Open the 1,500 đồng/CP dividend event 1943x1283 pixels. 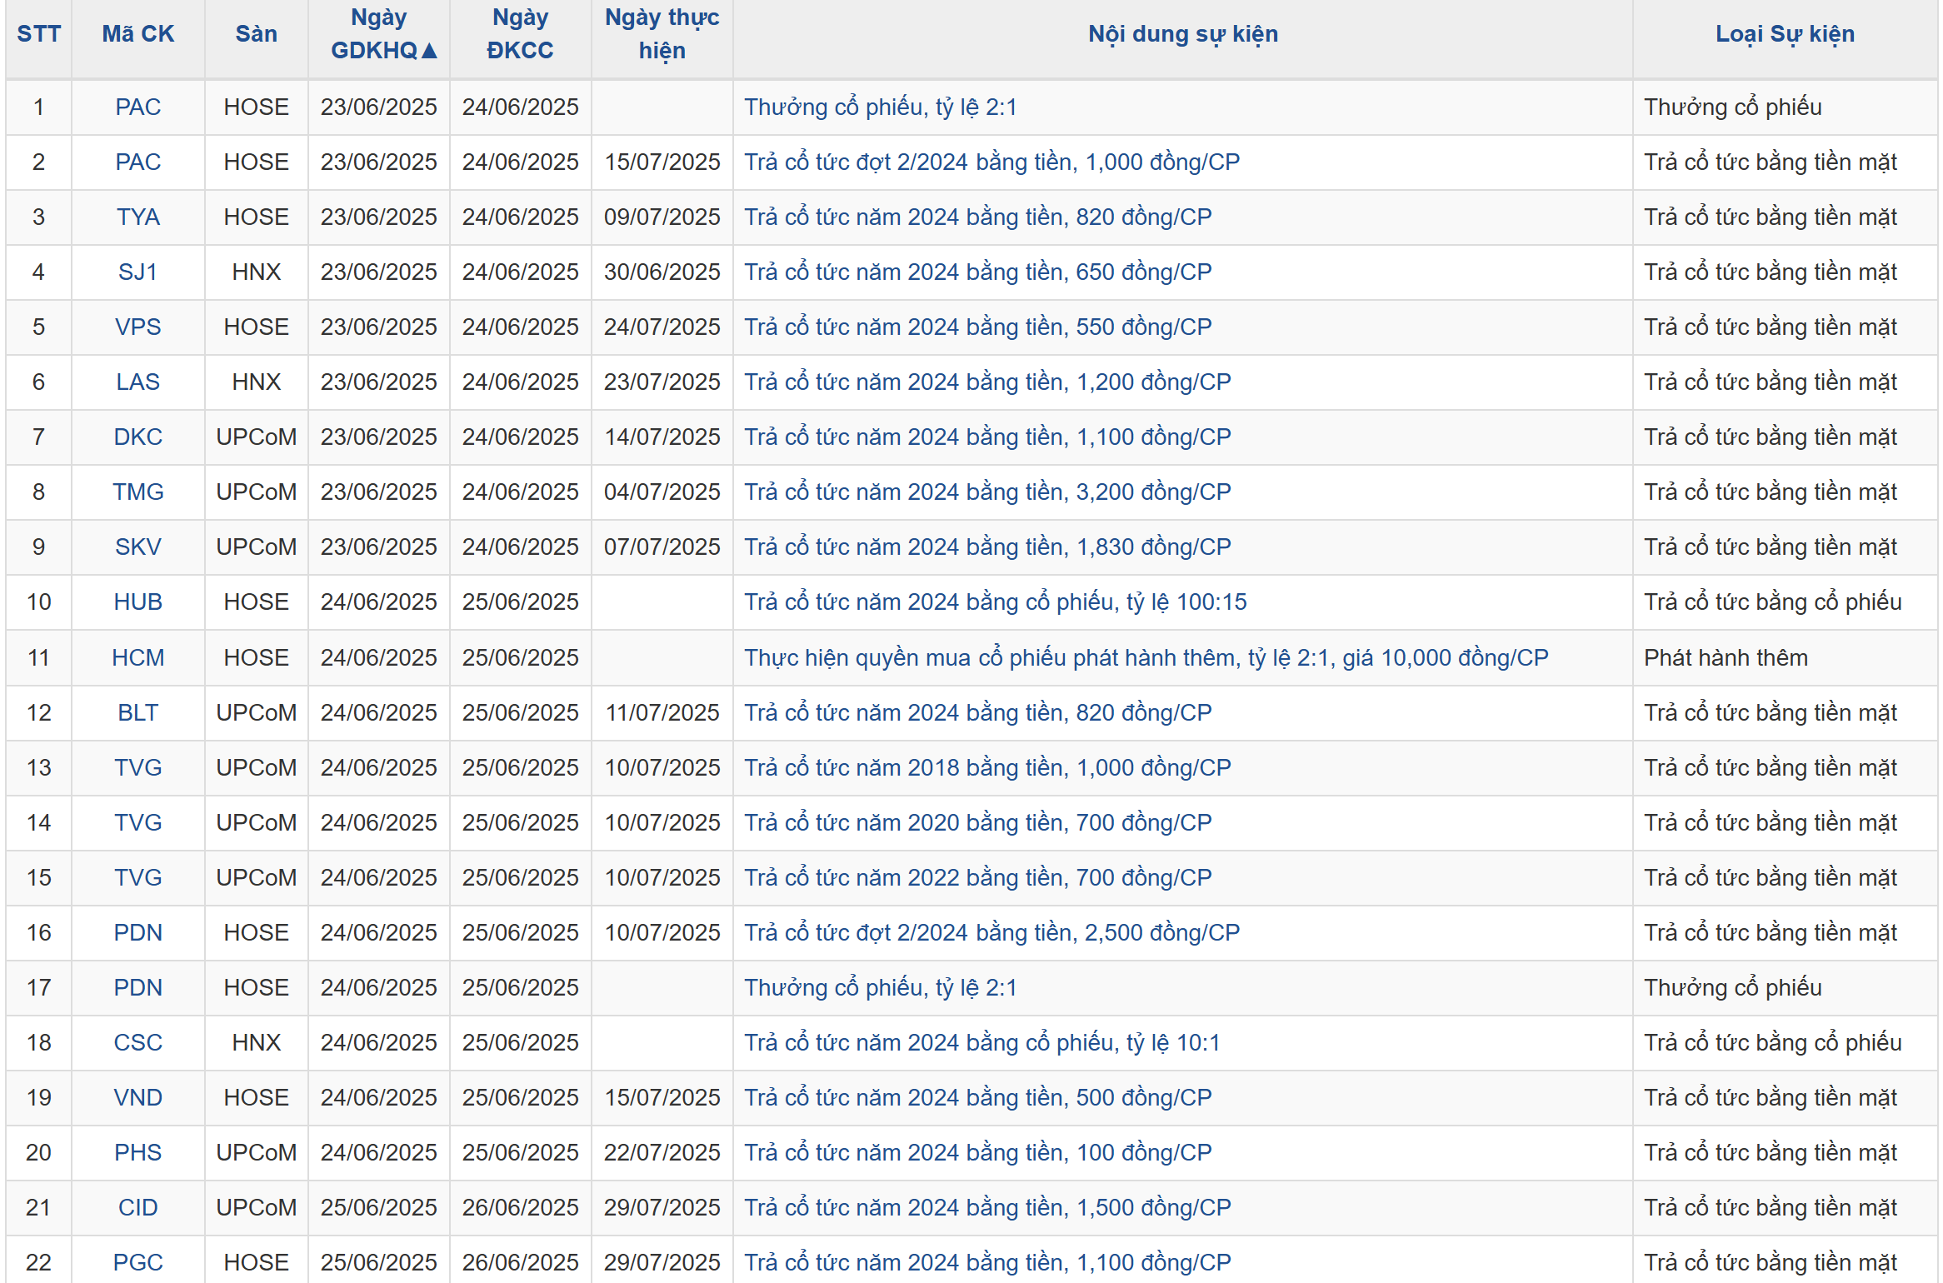988,1208
